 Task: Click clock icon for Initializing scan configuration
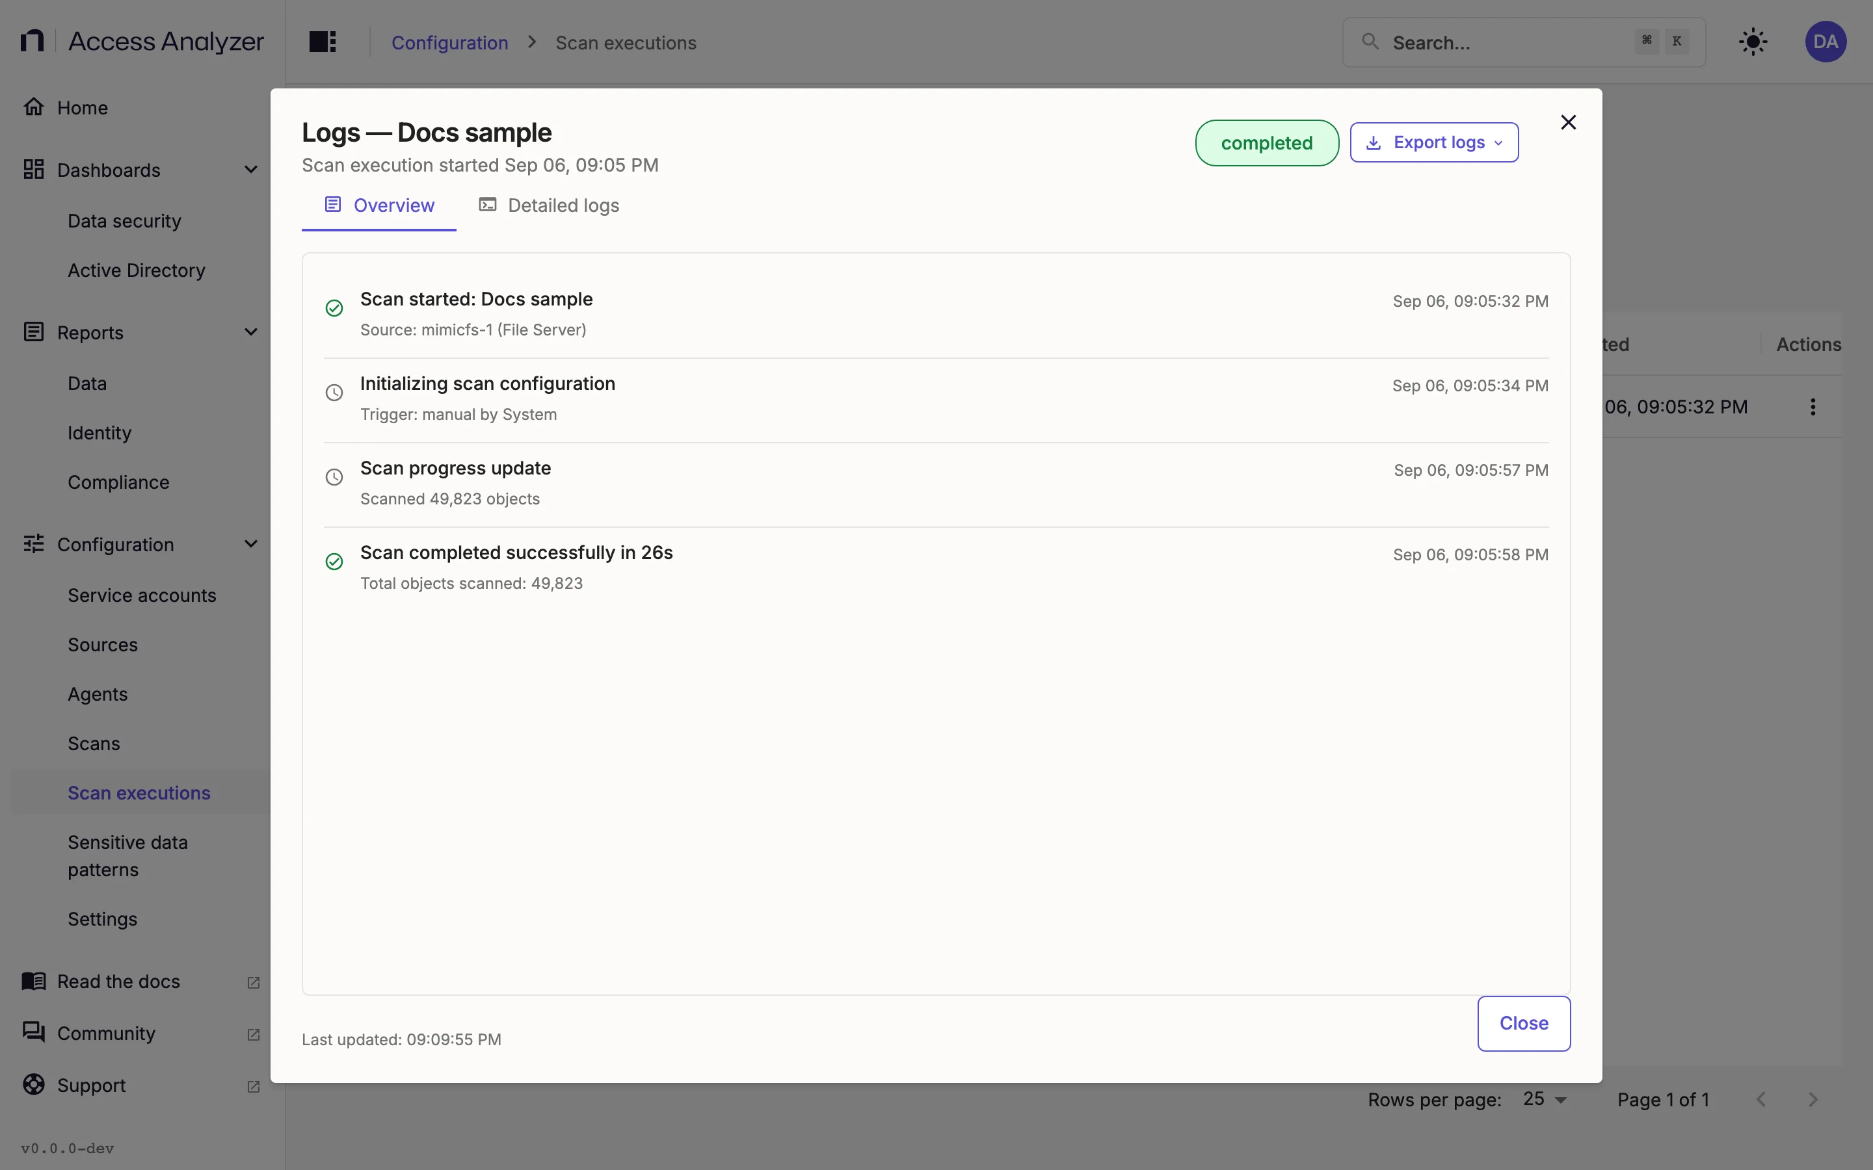(x=334, y=393)
